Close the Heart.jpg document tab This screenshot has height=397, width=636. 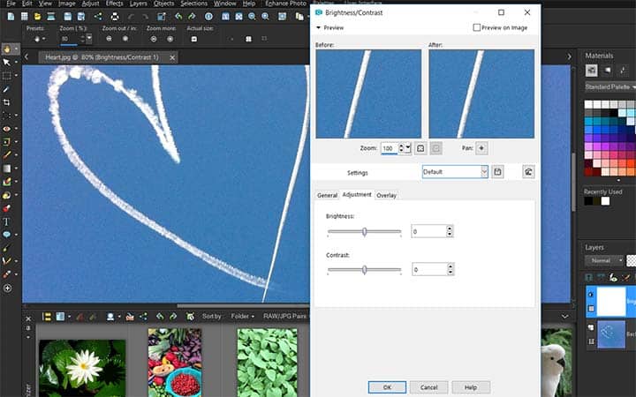pos(172,57)
